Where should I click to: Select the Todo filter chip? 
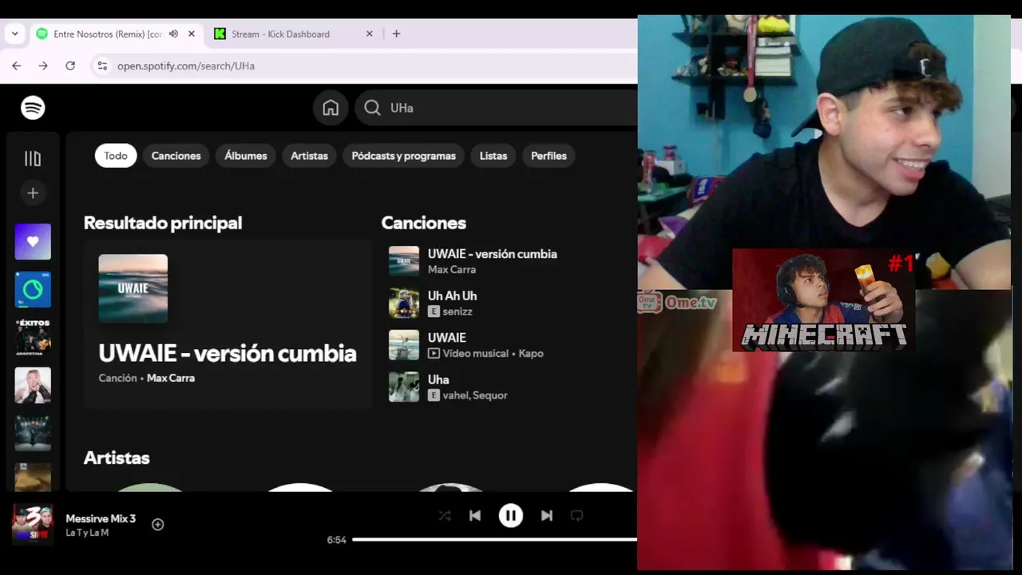click(116, 156)
